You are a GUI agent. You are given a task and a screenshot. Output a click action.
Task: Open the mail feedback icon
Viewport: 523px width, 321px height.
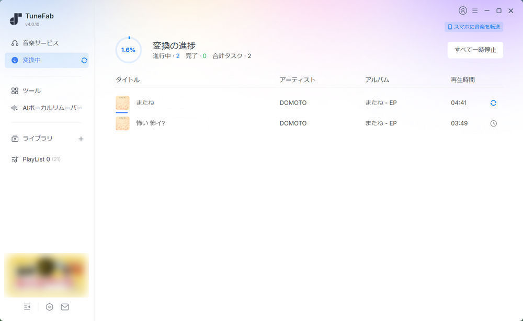(x=65, y=307)
